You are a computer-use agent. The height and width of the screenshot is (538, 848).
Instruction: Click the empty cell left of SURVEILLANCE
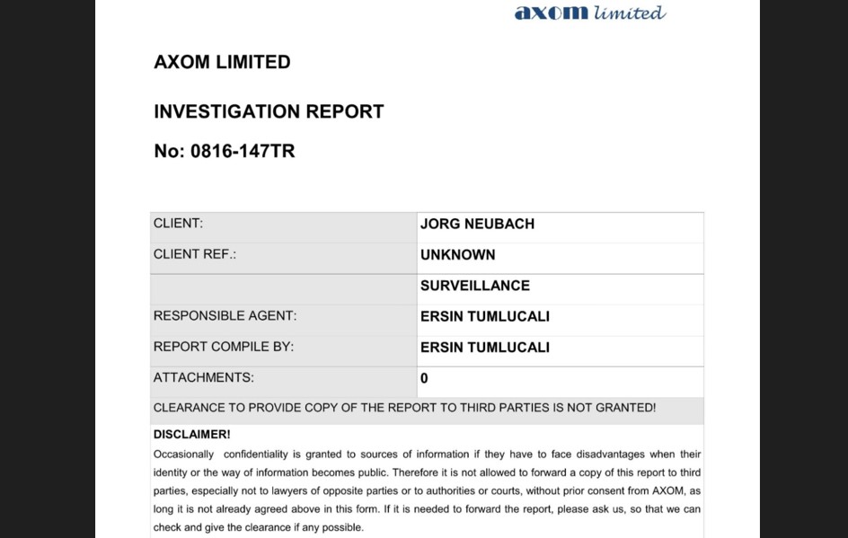(282, 287)
